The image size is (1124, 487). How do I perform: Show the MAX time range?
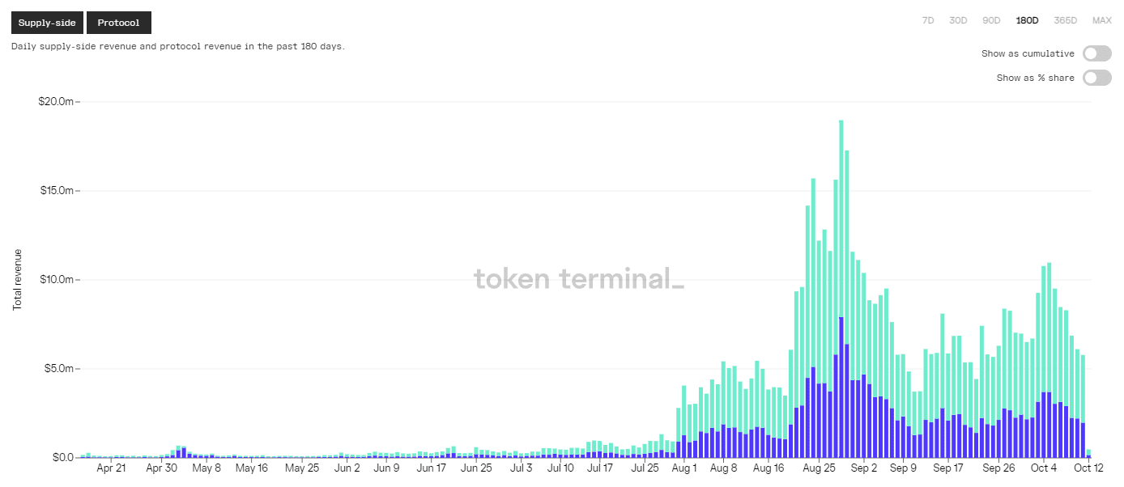click(x=1101, y=20)
